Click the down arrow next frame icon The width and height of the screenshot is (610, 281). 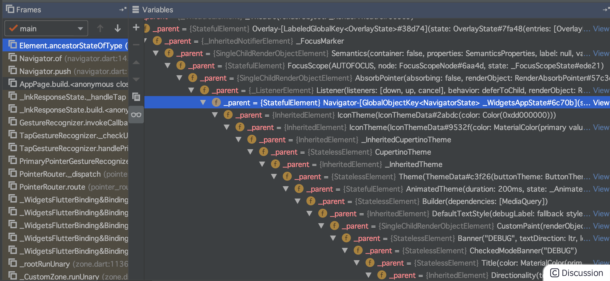click(x=118, y=28)
